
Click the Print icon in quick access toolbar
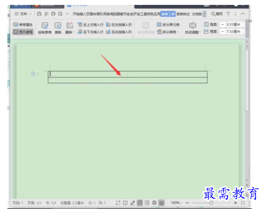click(x=53, y=14)
